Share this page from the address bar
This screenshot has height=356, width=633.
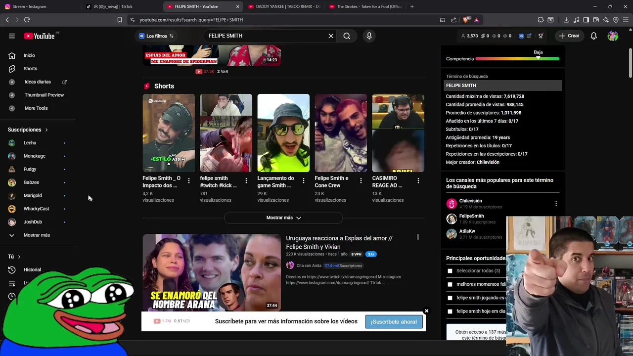453,20
